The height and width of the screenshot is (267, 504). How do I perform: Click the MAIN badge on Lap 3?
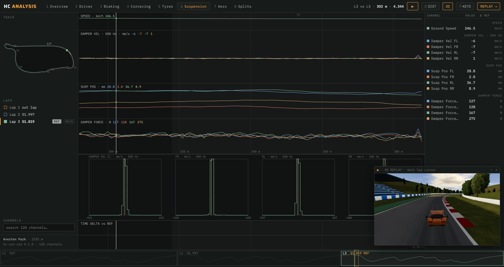[x=69, y=121]
